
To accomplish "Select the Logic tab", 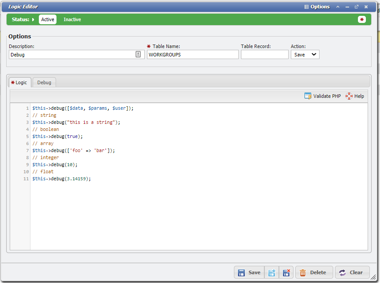I will coord(20,82).
